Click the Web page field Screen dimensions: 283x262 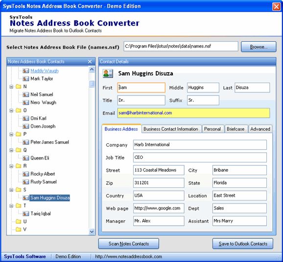coord(159,209)
